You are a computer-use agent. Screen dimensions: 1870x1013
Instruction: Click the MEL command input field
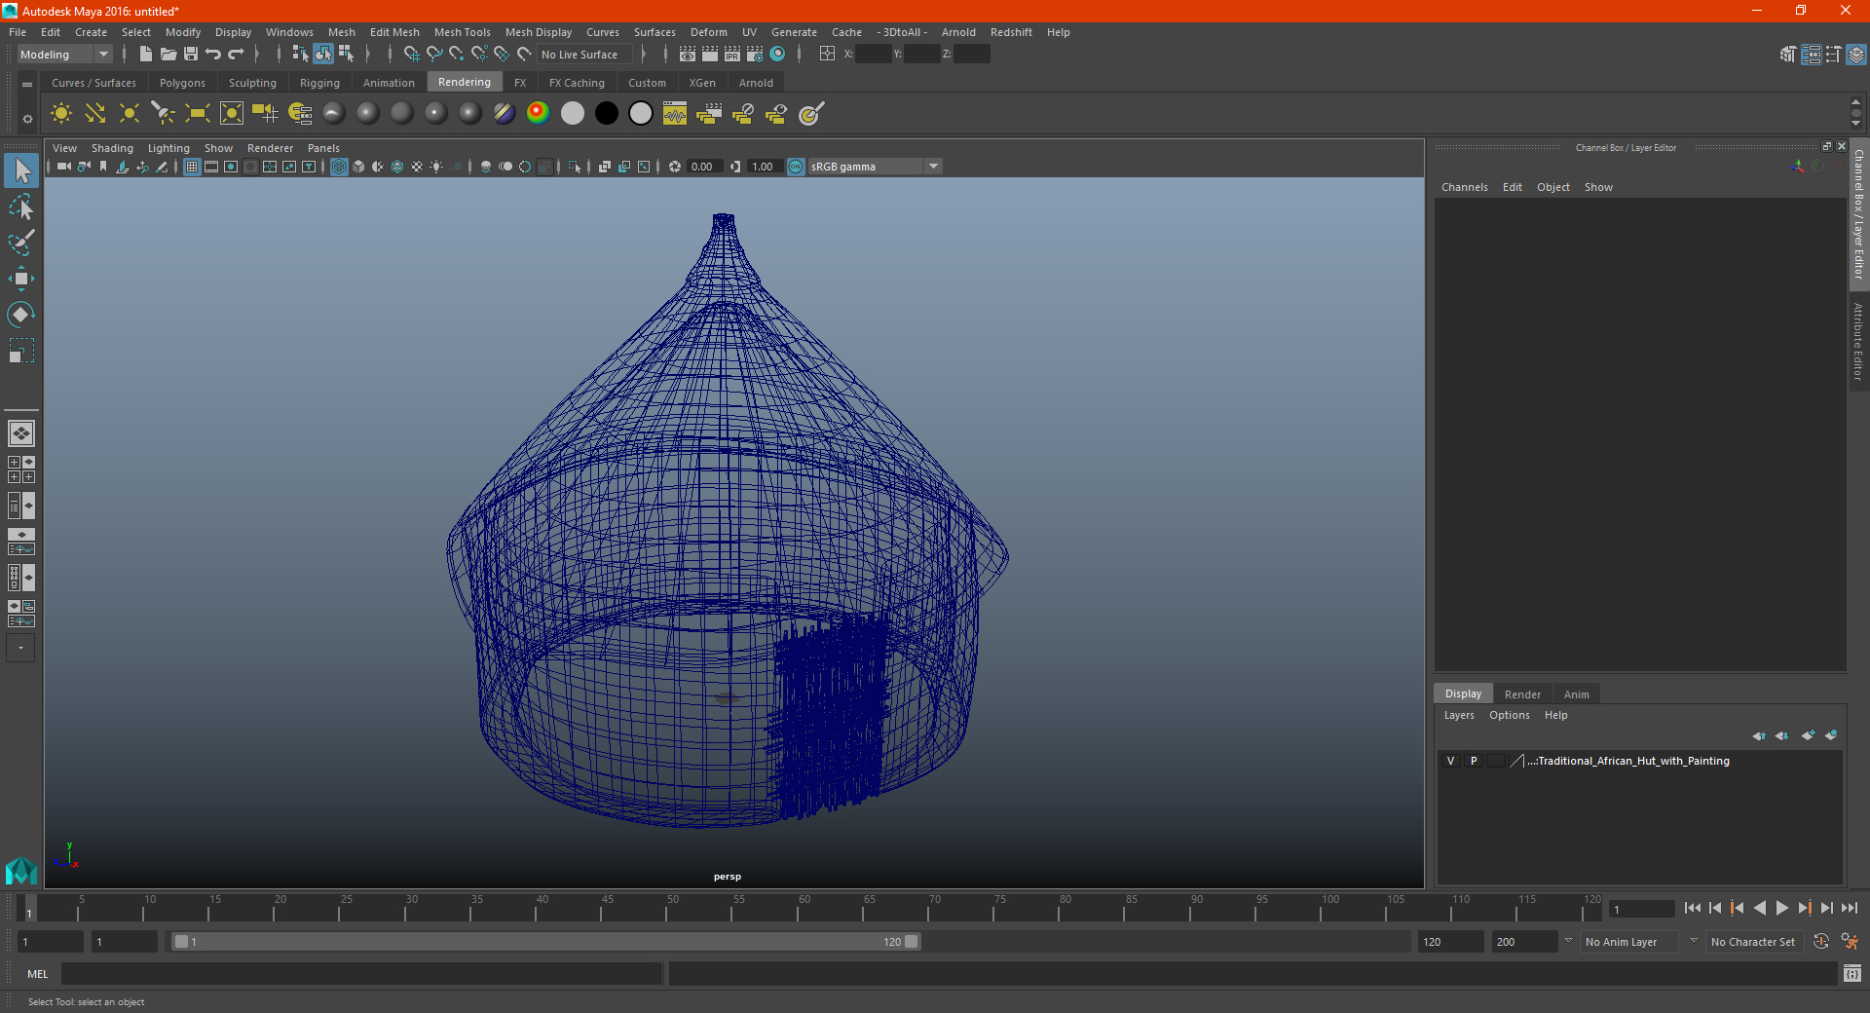click(x=362, y=973)
